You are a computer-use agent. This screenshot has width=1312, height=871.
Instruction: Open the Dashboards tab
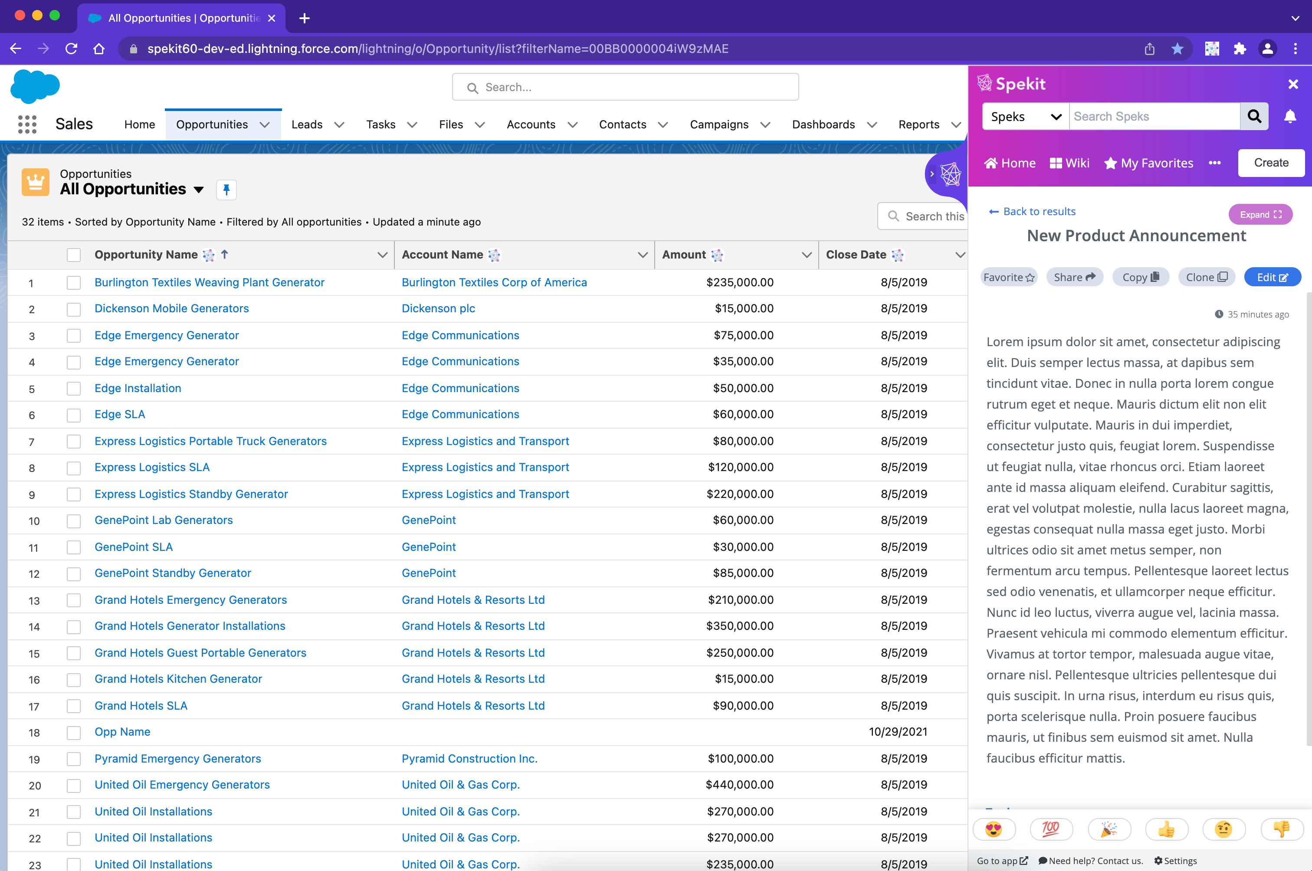point(823,124)
